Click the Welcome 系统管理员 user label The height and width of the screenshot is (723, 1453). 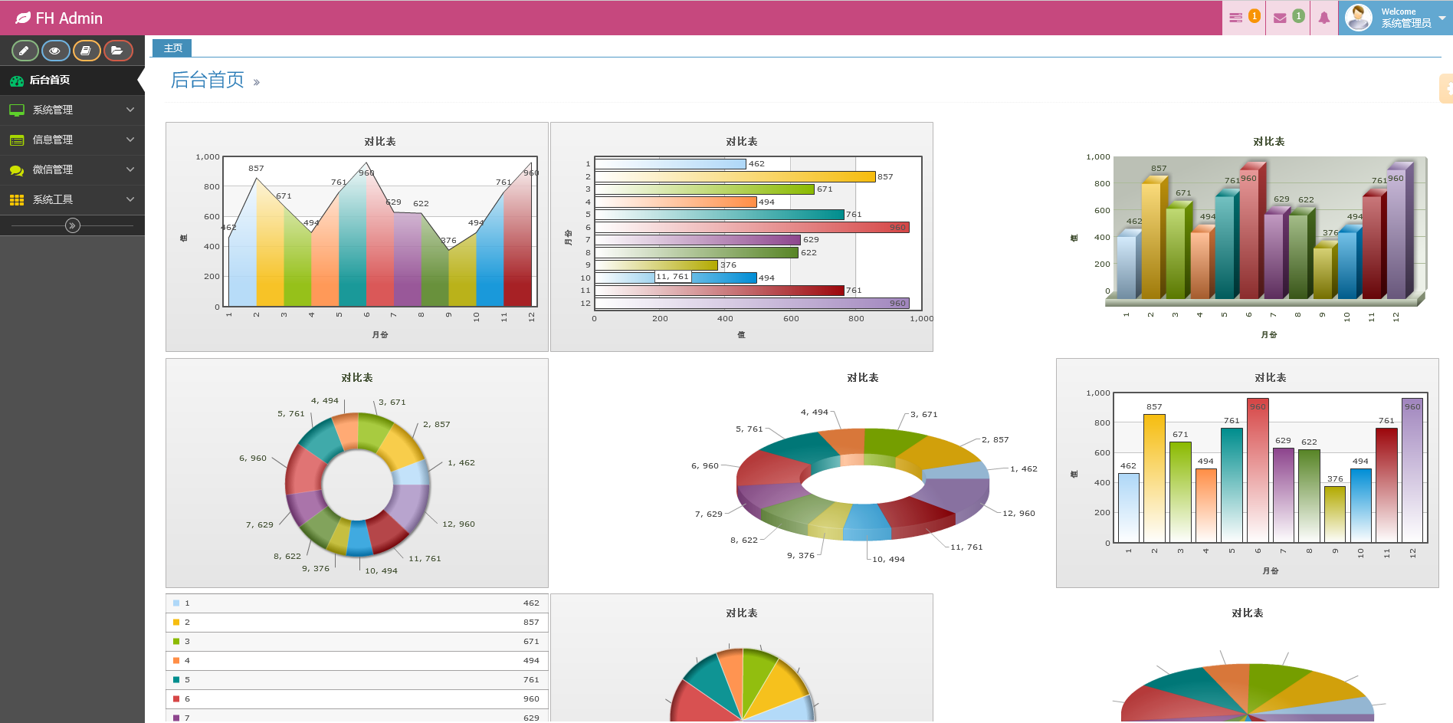pos(1406,18)
